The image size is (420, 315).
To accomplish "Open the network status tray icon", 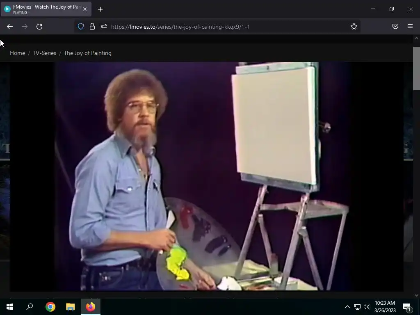I will click(357, 307).
